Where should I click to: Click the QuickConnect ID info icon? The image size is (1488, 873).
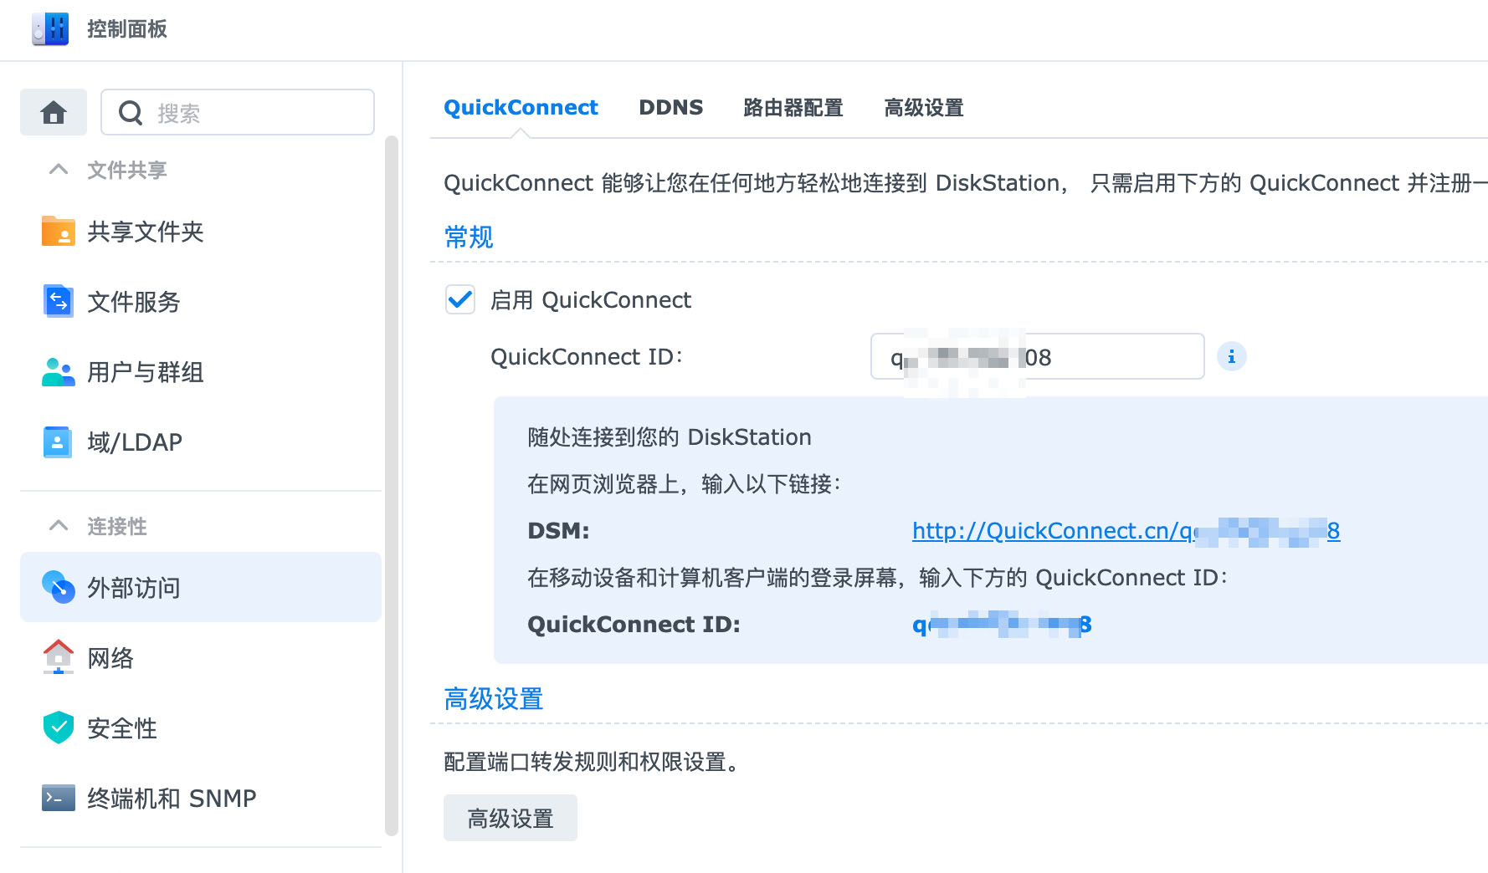(x=1231, y=357)
